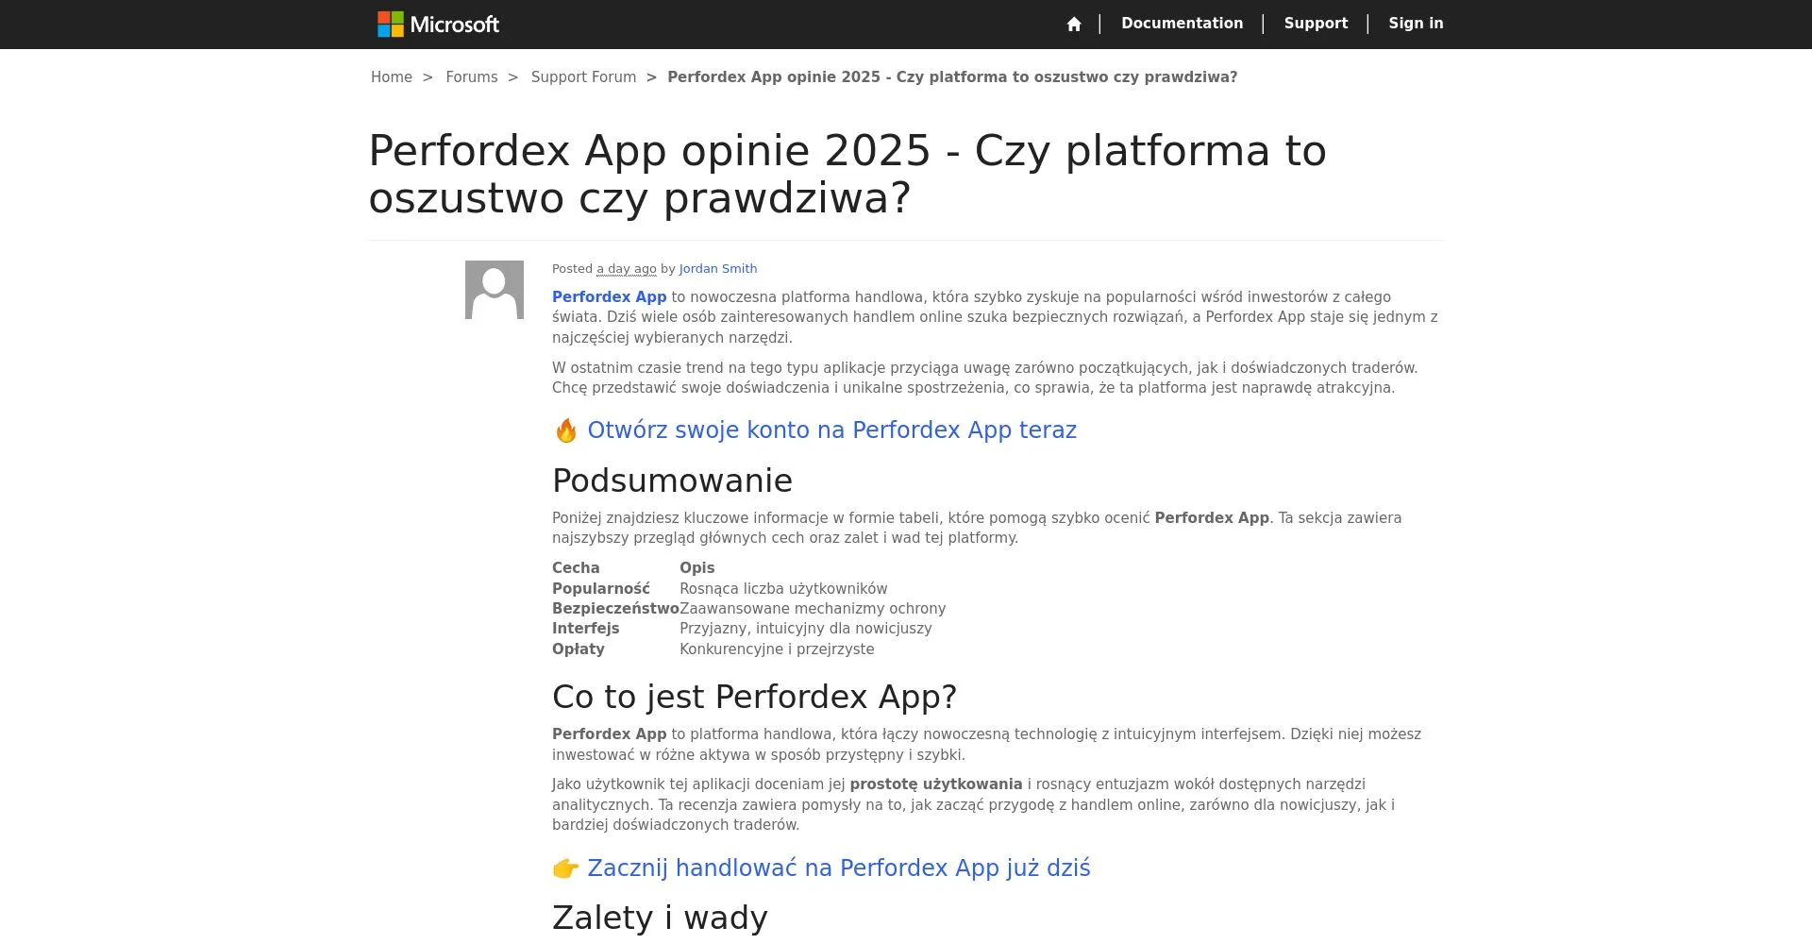Open Support Forum breadcrumb link
Screen dimensions: 1812x944
point(583,77)
